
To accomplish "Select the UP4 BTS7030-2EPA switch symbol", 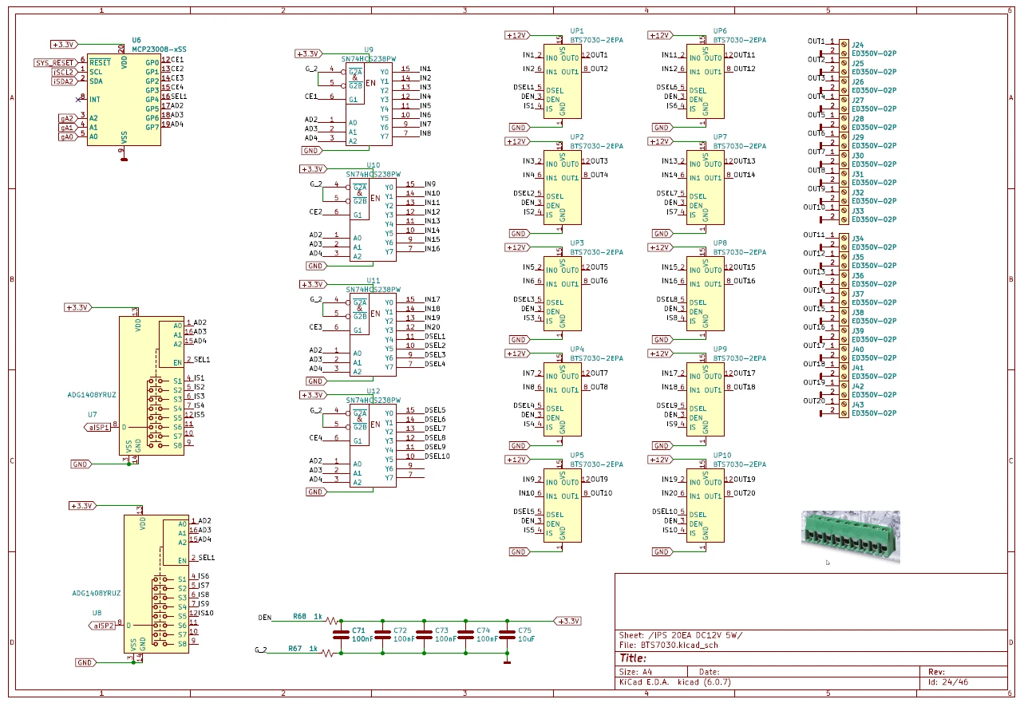I will pos(563,400).
